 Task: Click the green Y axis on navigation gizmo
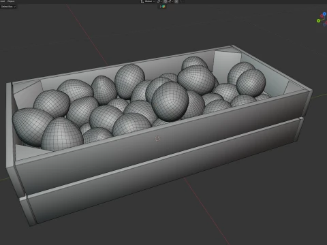click(x=318, y=20)
